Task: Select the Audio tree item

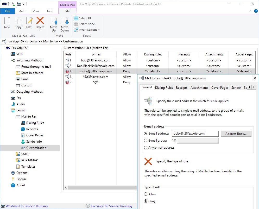Action: tap(18, 104)
